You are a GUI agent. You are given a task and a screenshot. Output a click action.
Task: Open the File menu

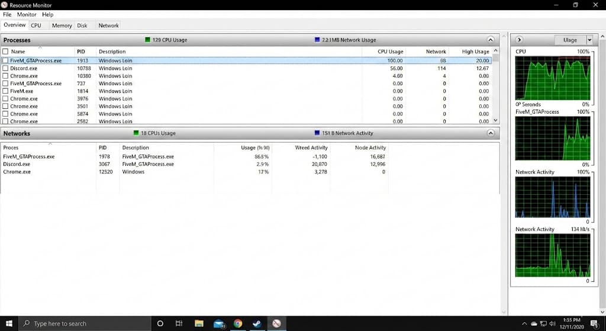tap(7, 14)
